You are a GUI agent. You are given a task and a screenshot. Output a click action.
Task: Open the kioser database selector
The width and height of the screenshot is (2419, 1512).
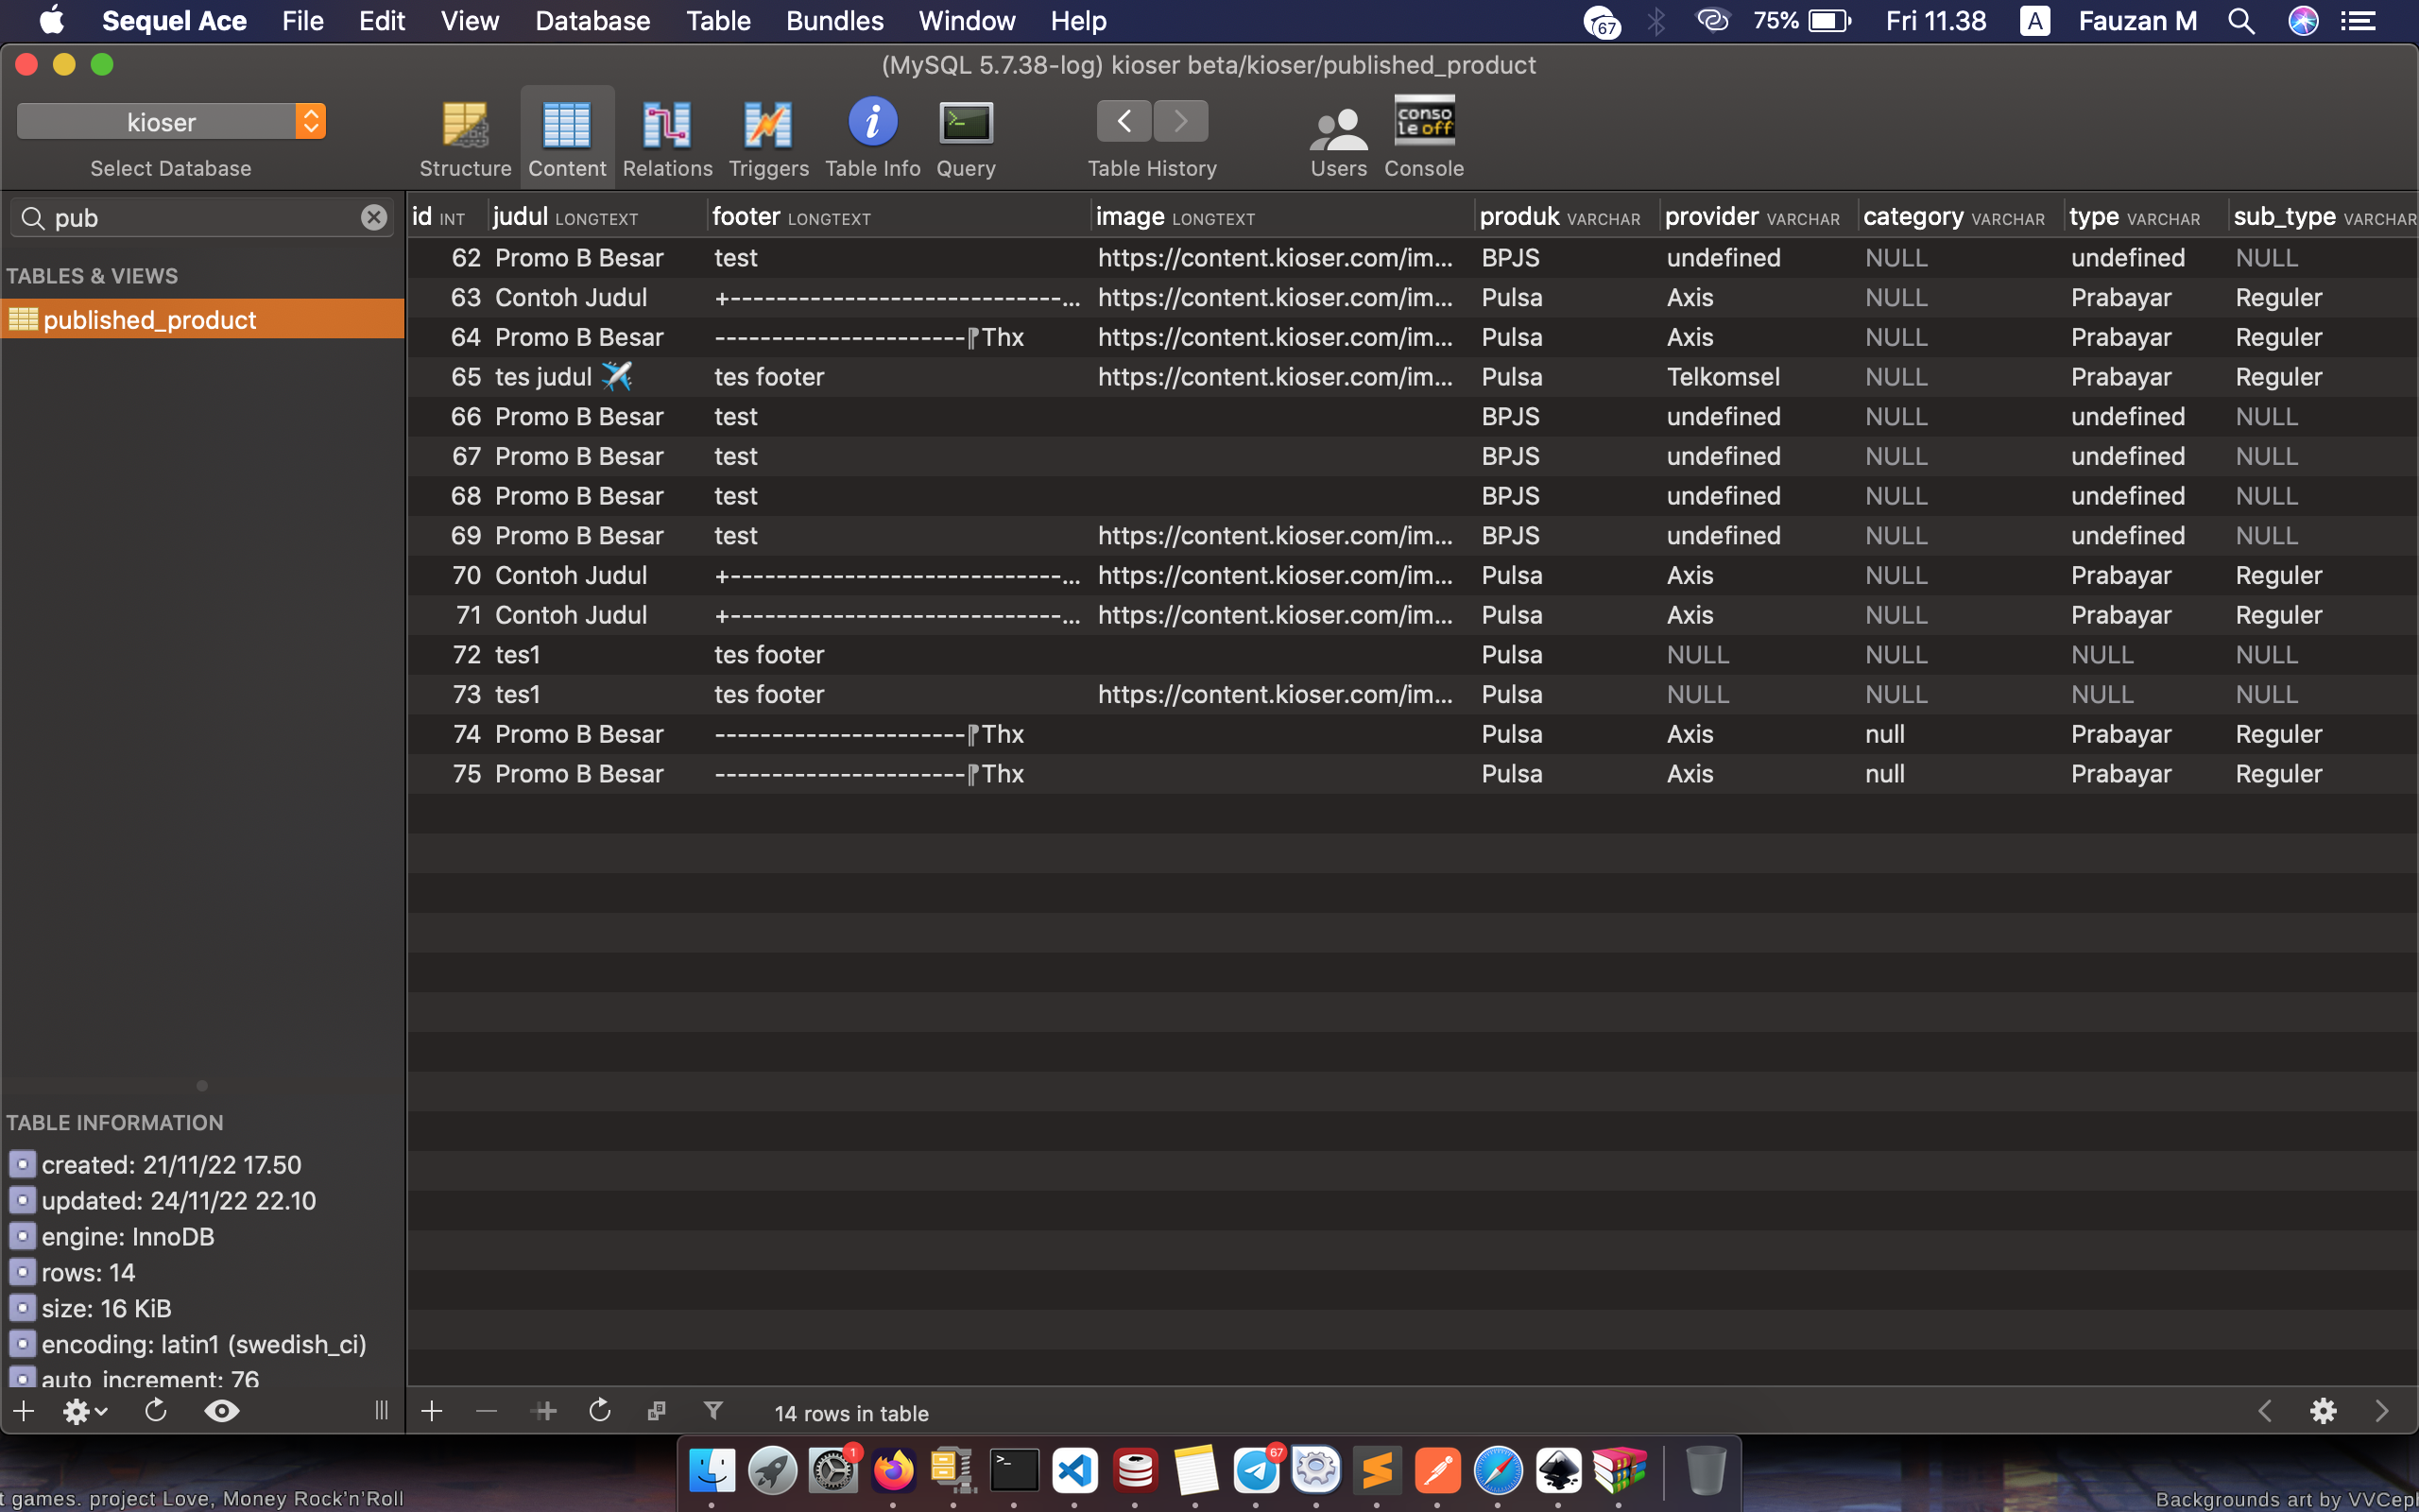pos(171,122)
